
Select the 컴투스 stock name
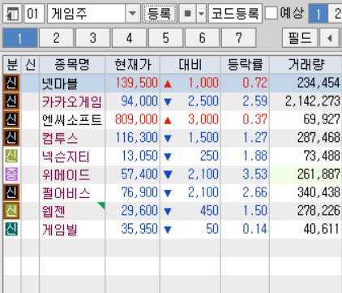[x=60, y=138]
